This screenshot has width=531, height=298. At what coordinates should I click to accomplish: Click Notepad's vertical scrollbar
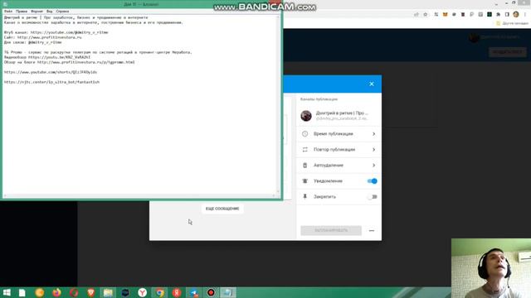point(279,104)
